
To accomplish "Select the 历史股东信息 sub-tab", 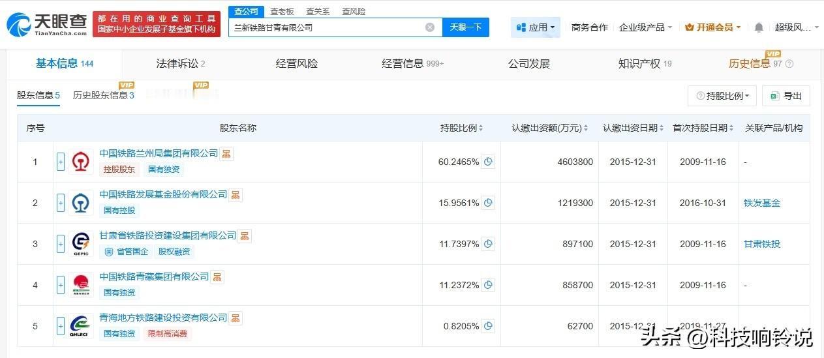I will [104, 95].
